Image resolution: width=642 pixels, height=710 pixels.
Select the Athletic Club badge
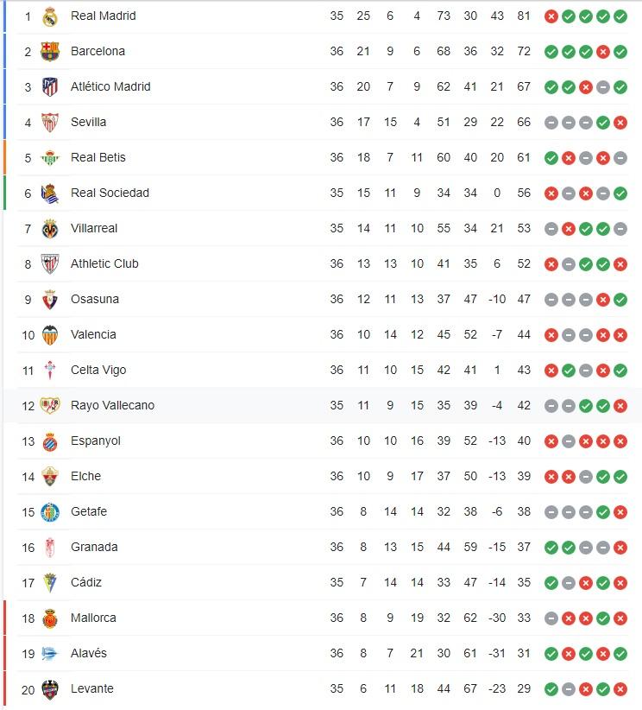tap(49, 263)
